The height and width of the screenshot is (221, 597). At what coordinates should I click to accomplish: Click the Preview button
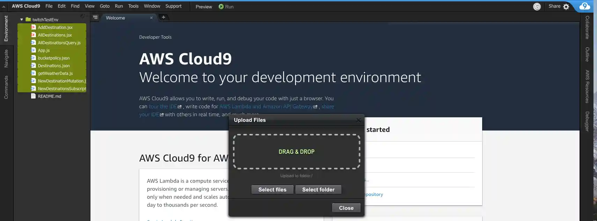(x=204, y=7)
